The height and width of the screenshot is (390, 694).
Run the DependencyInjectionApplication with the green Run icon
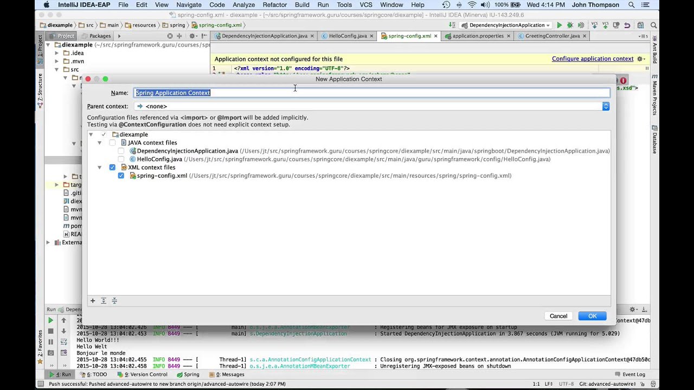[559, 25]
